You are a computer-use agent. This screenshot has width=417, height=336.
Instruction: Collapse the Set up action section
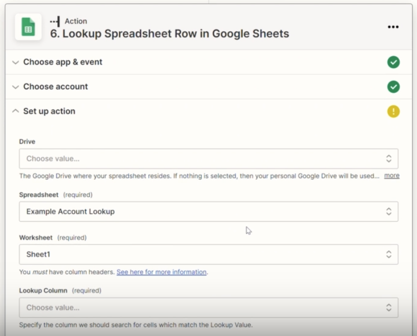pos(208,111)
